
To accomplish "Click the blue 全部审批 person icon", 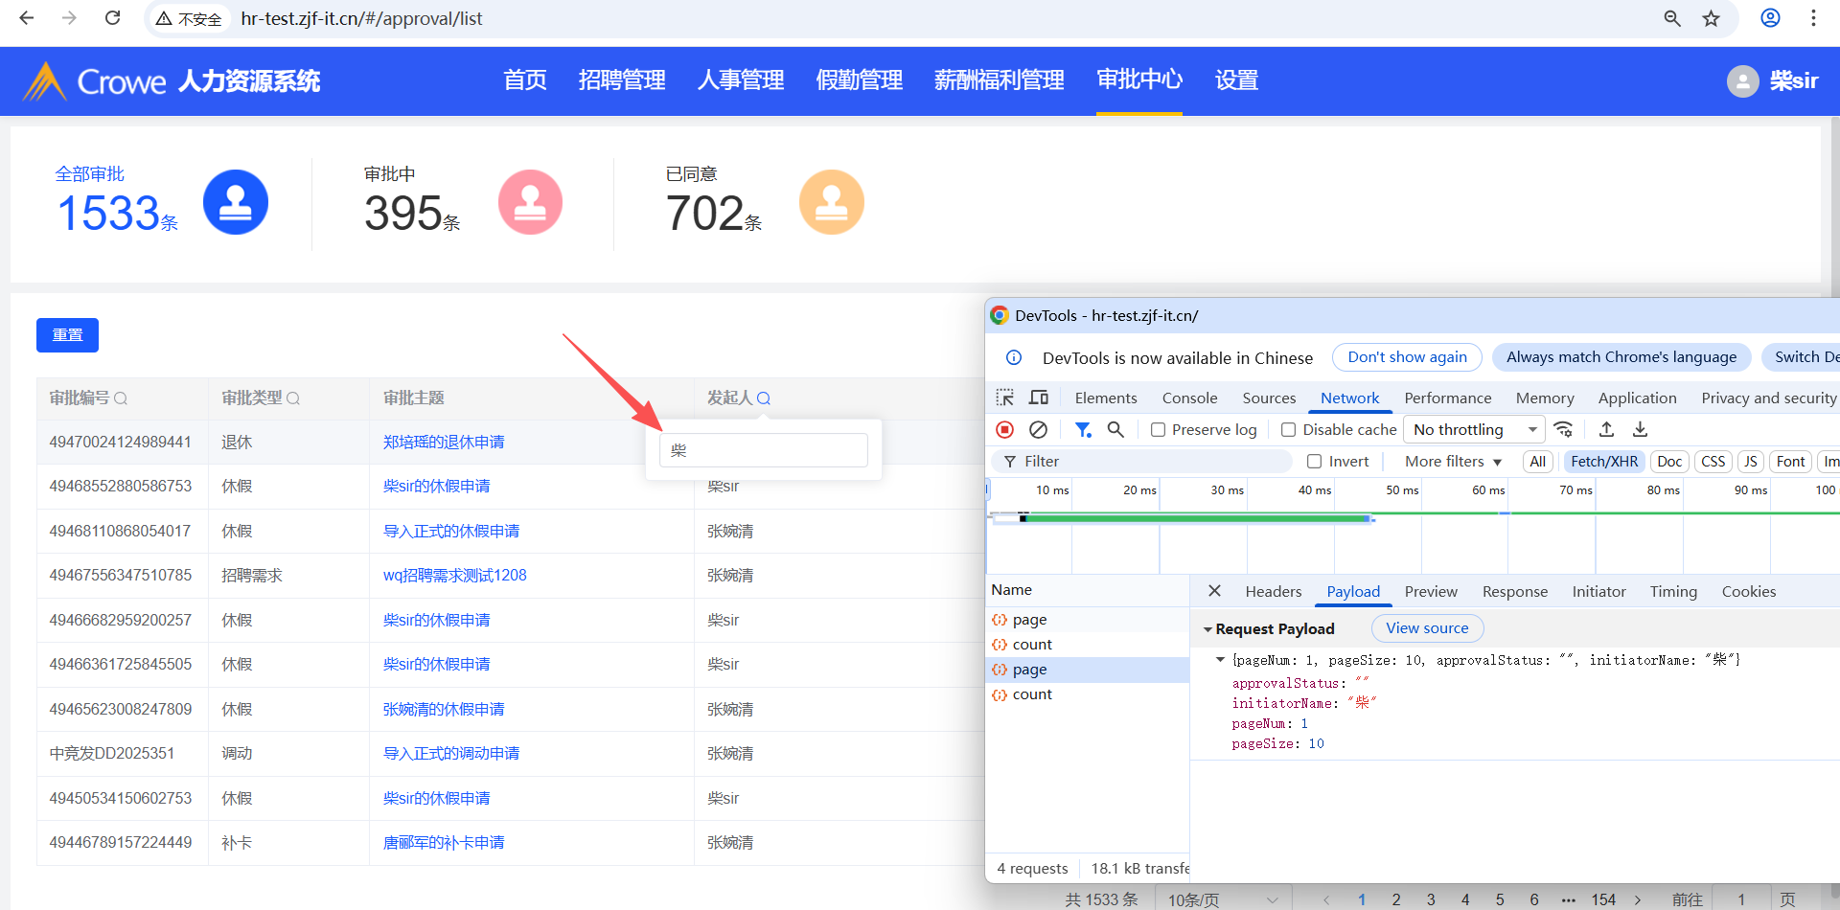I will pyautogui.click(x=236, y=202).
